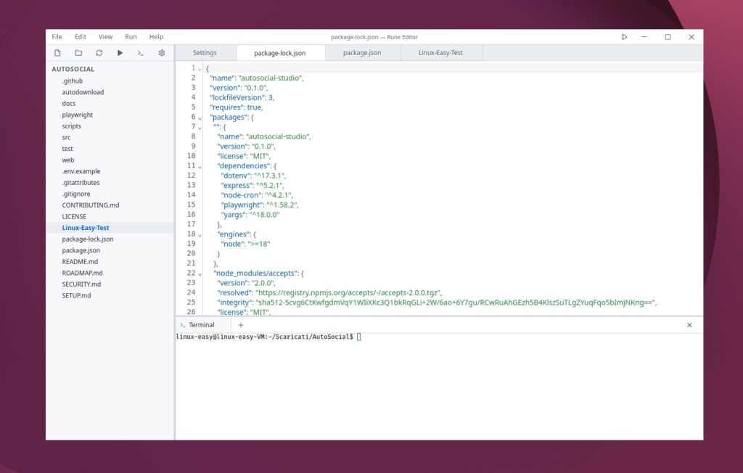Open the Run menu
This screenshot has width=743, height=473.
[x=131, y=36]
